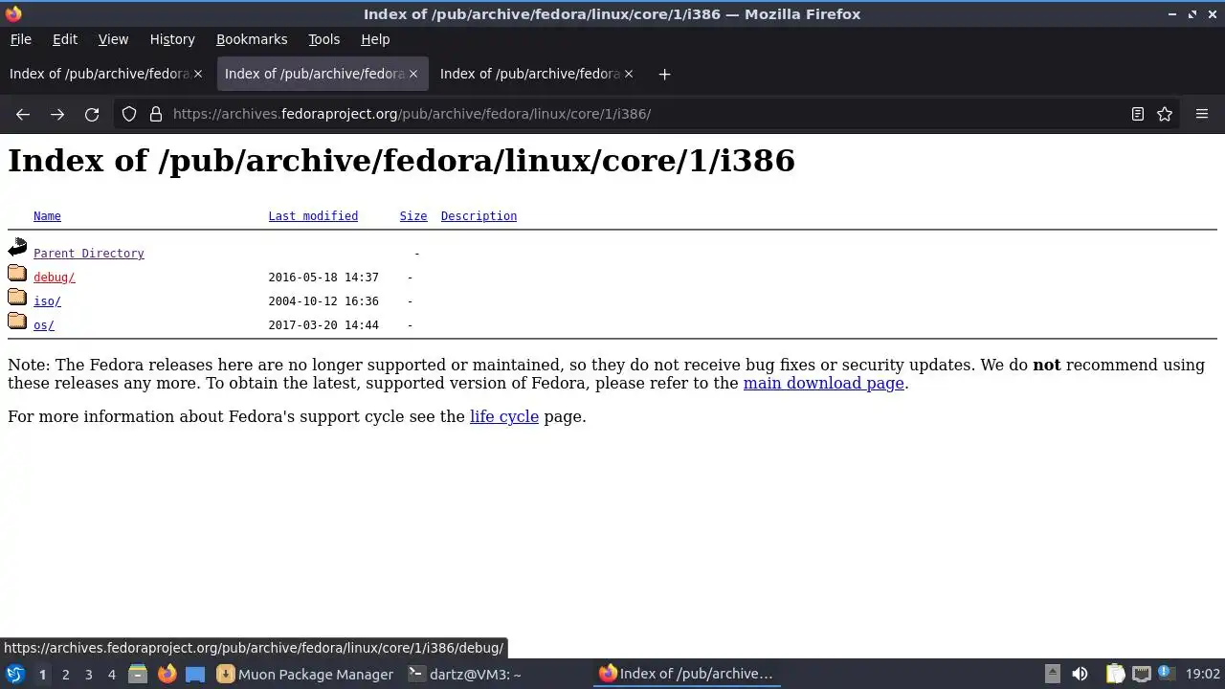1225x689 pixels.
Task: Switch to Muon Package Manager window
Action: click(305, 675)
